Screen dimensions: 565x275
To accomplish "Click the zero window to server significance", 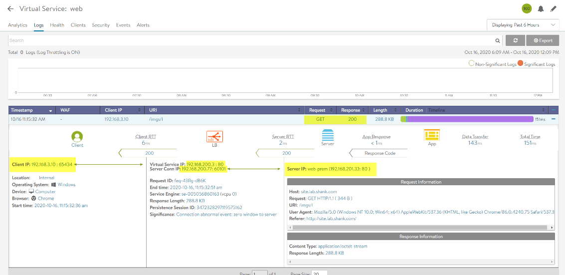I will (226, 215).
